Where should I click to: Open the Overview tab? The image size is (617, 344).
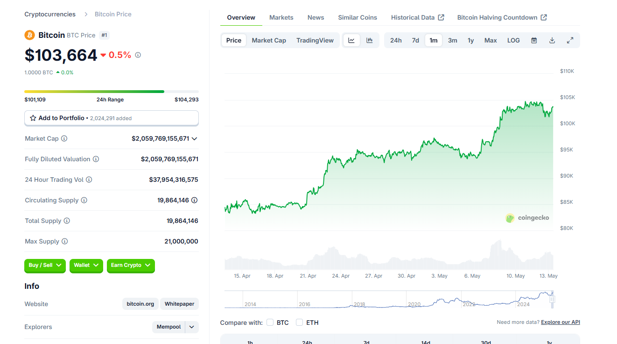click(241, 17)
